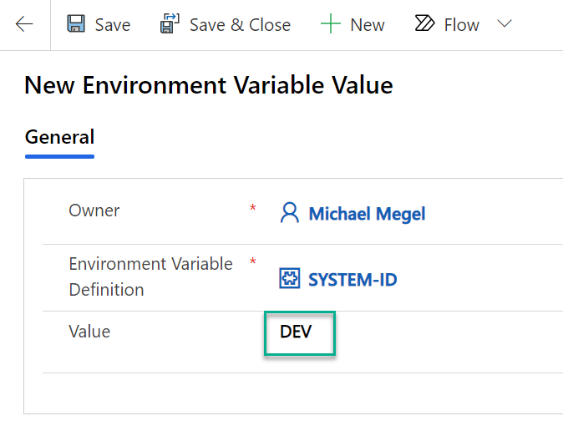Click the person icon beside Michael Megel
Viewport: 563px width, 431px height.
(x=289, y=213)
